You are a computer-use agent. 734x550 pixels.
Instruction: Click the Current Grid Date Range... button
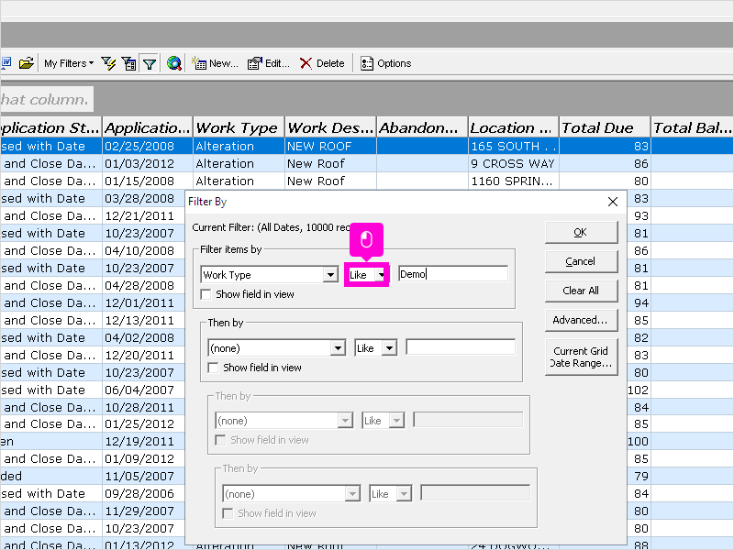[x=582, y=357]
